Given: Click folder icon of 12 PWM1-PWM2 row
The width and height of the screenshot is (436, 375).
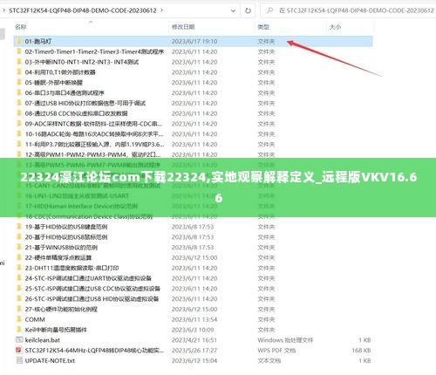Looking at the screenshot, I should pos(19,154).
